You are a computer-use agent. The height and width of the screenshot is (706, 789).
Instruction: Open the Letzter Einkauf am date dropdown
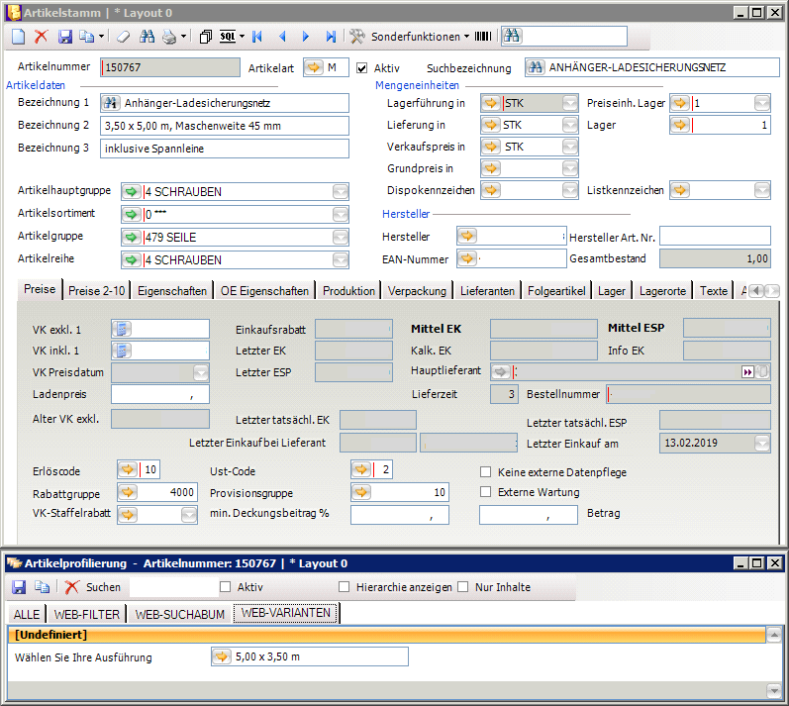click(763, 443)
